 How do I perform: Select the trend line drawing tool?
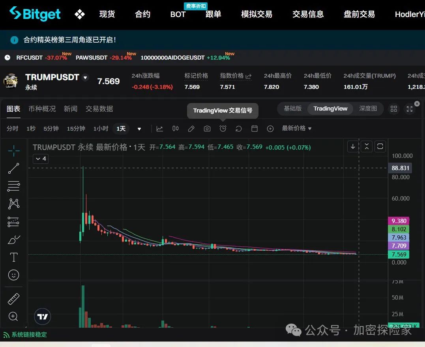click(13, 168)
